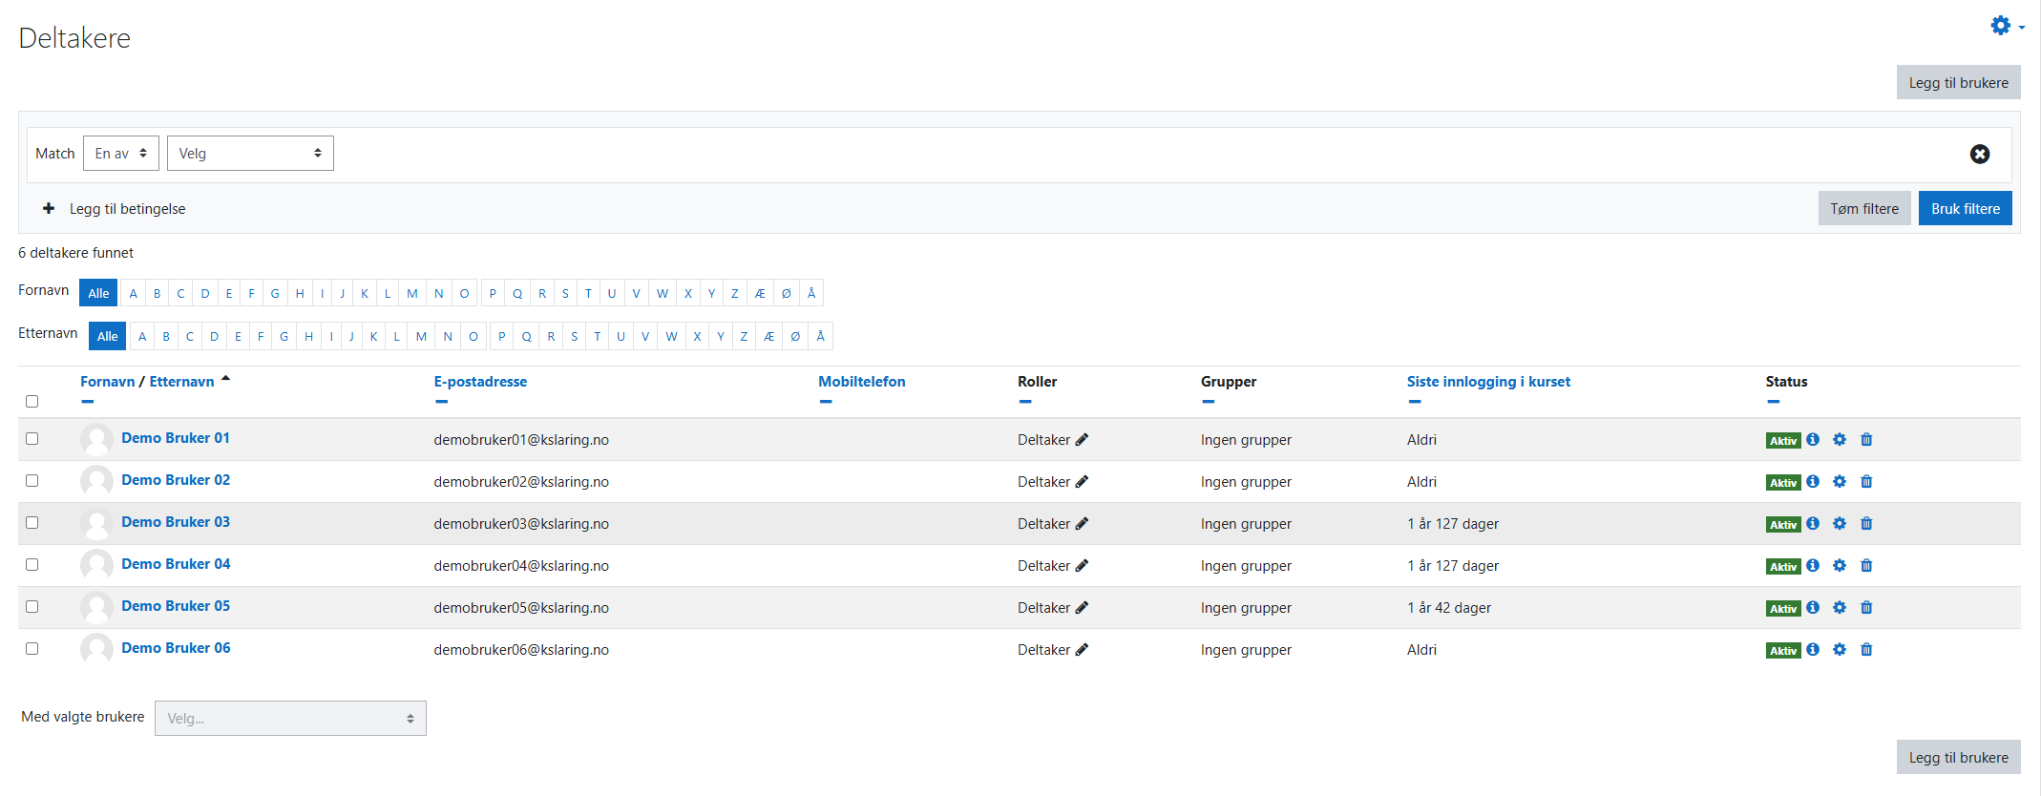Open Demo Bruker 03 profile link
Viewport: 2041px width, 796px height.
pyautogui.click(x=176, y=522)
